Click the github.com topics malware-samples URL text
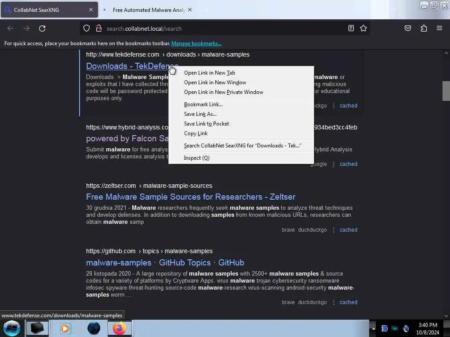The width and height of the screenshot is (450, 337). pyautogui.click(x=149, y=251)
